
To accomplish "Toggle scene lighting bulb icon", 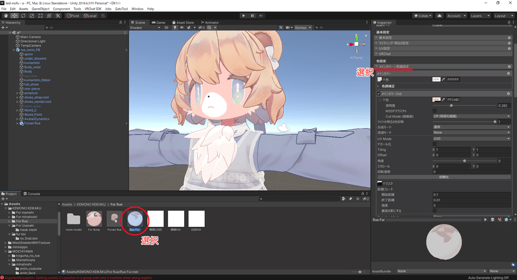I will point(175,28).
